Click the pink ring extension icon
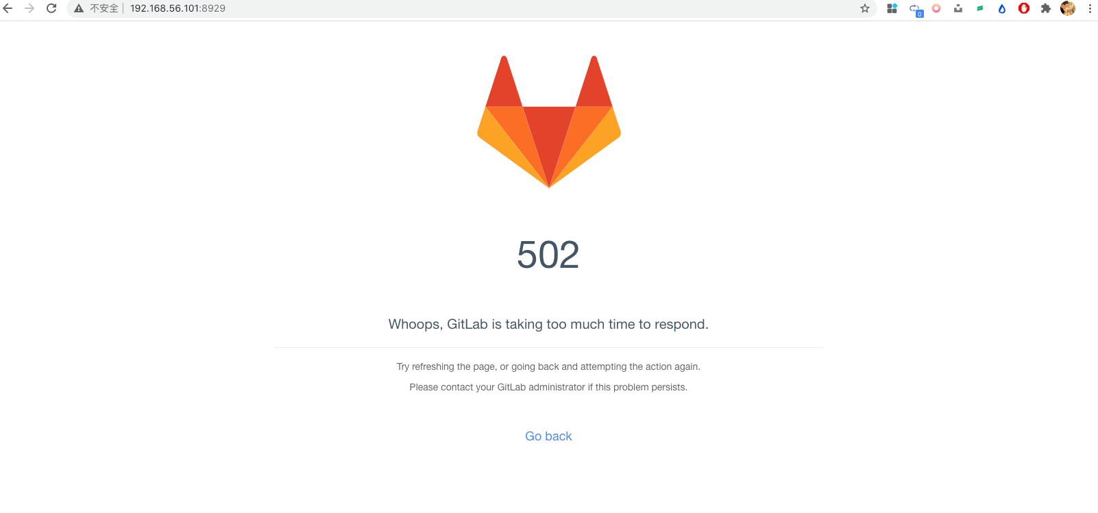The image size is (1098, 513). point(936,8)
